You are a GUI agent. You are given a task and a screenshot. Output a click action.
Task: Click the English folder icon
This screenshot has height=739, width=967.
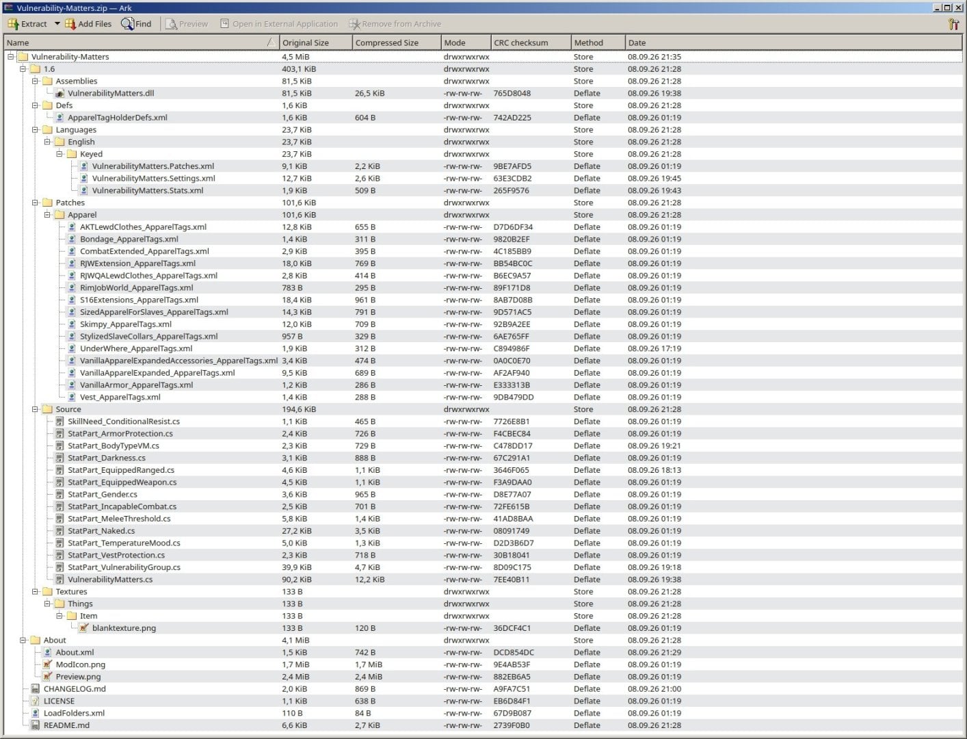pyautogui.click(x=59, y=142)
